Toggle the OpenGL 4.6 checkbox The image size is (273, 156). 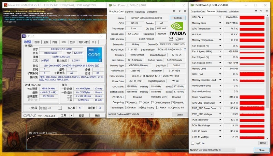point(169,107)
